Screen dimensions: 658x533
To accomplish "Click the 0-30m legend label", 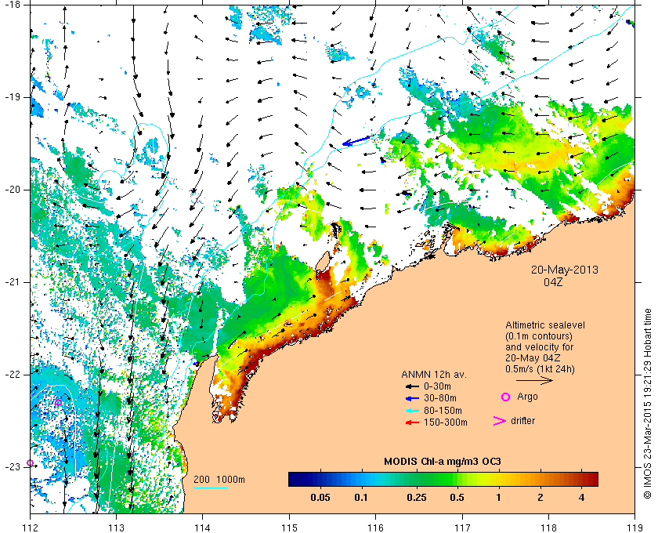I will click(x=437, y=386).
